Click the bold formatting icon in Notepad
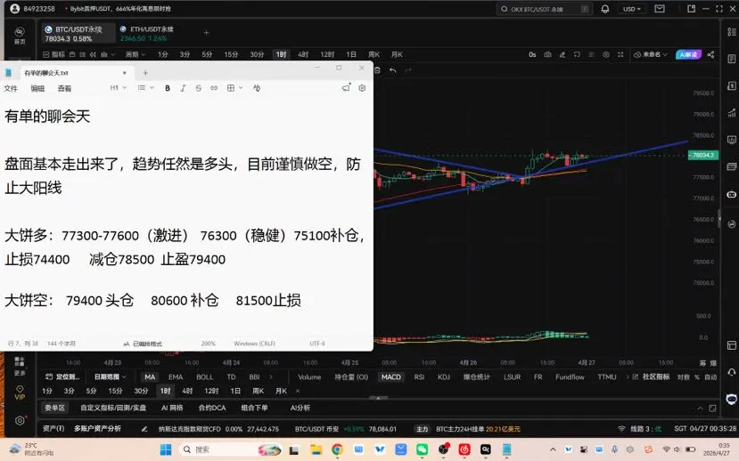The image size is (739, 461). coord(168,88)
